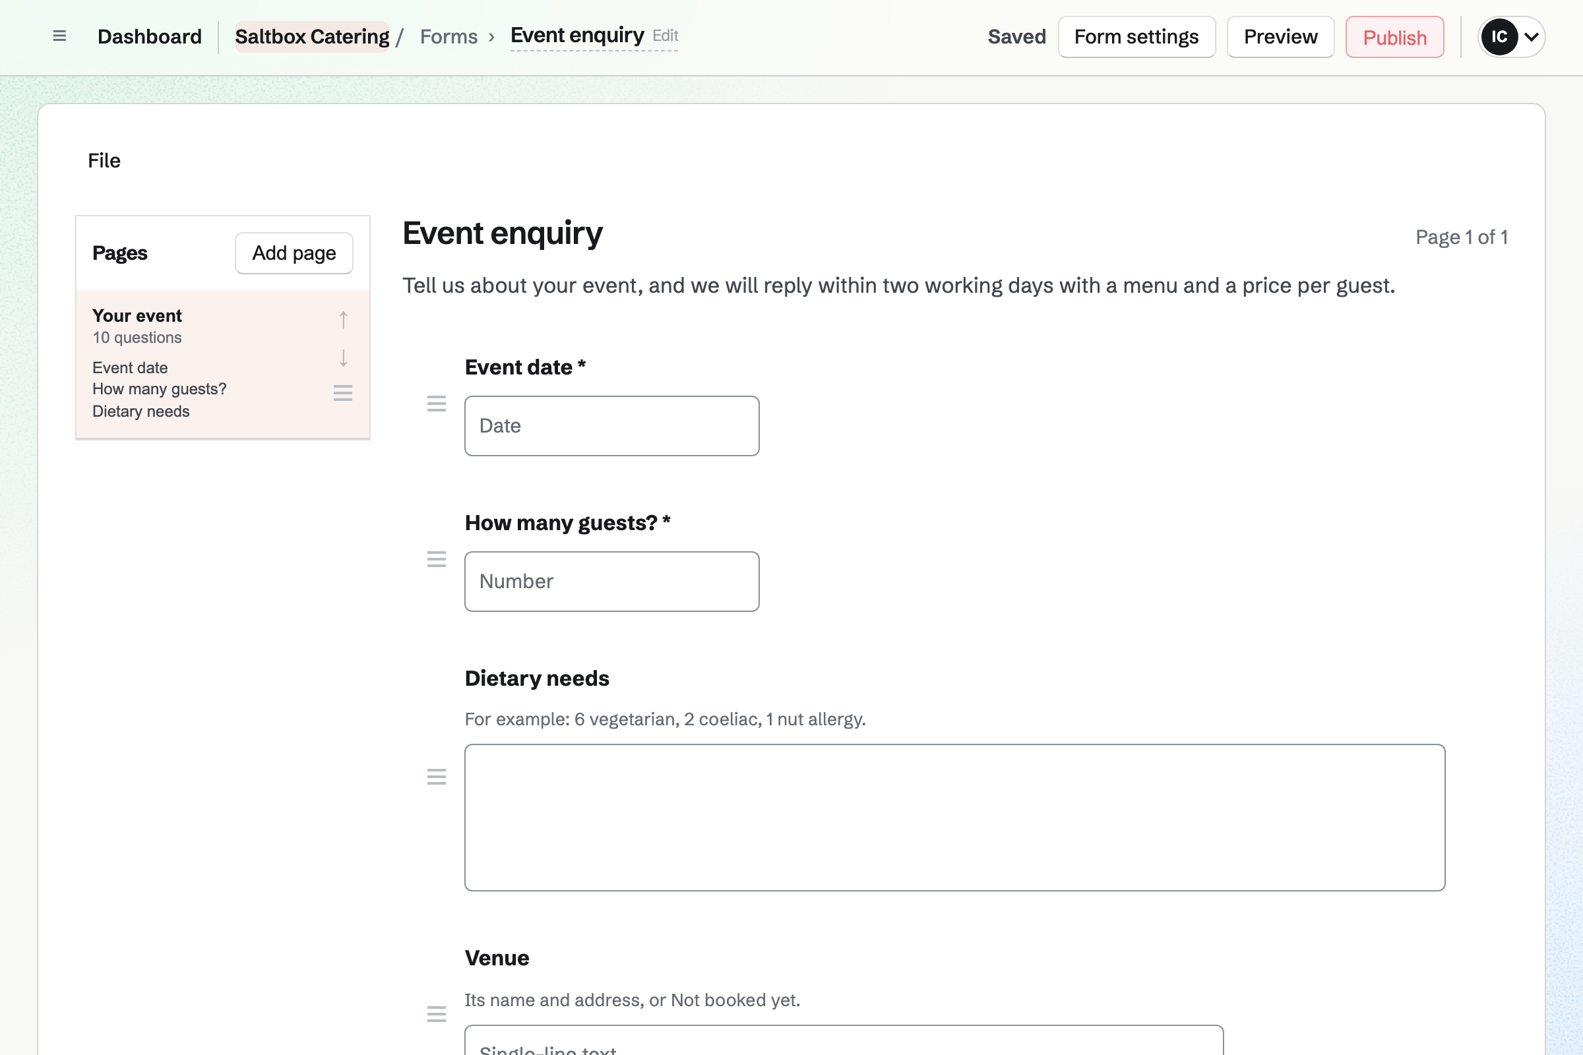Add a new page
The height and width of the screenshot is (1055, 1583).
click(x=294, y=253)
